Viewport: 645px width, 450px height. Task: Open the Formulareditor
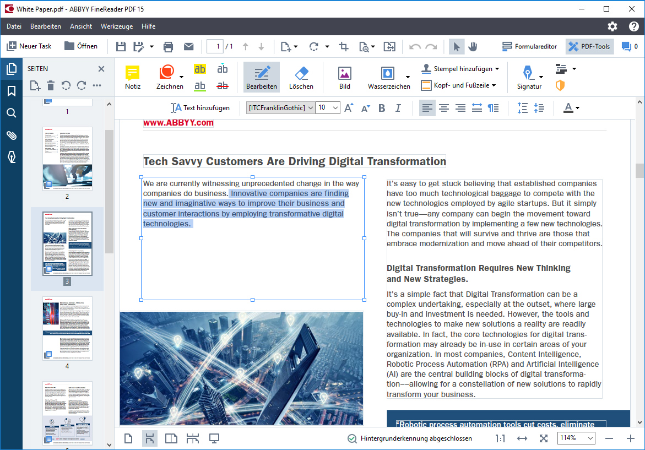tap(530, 46)
